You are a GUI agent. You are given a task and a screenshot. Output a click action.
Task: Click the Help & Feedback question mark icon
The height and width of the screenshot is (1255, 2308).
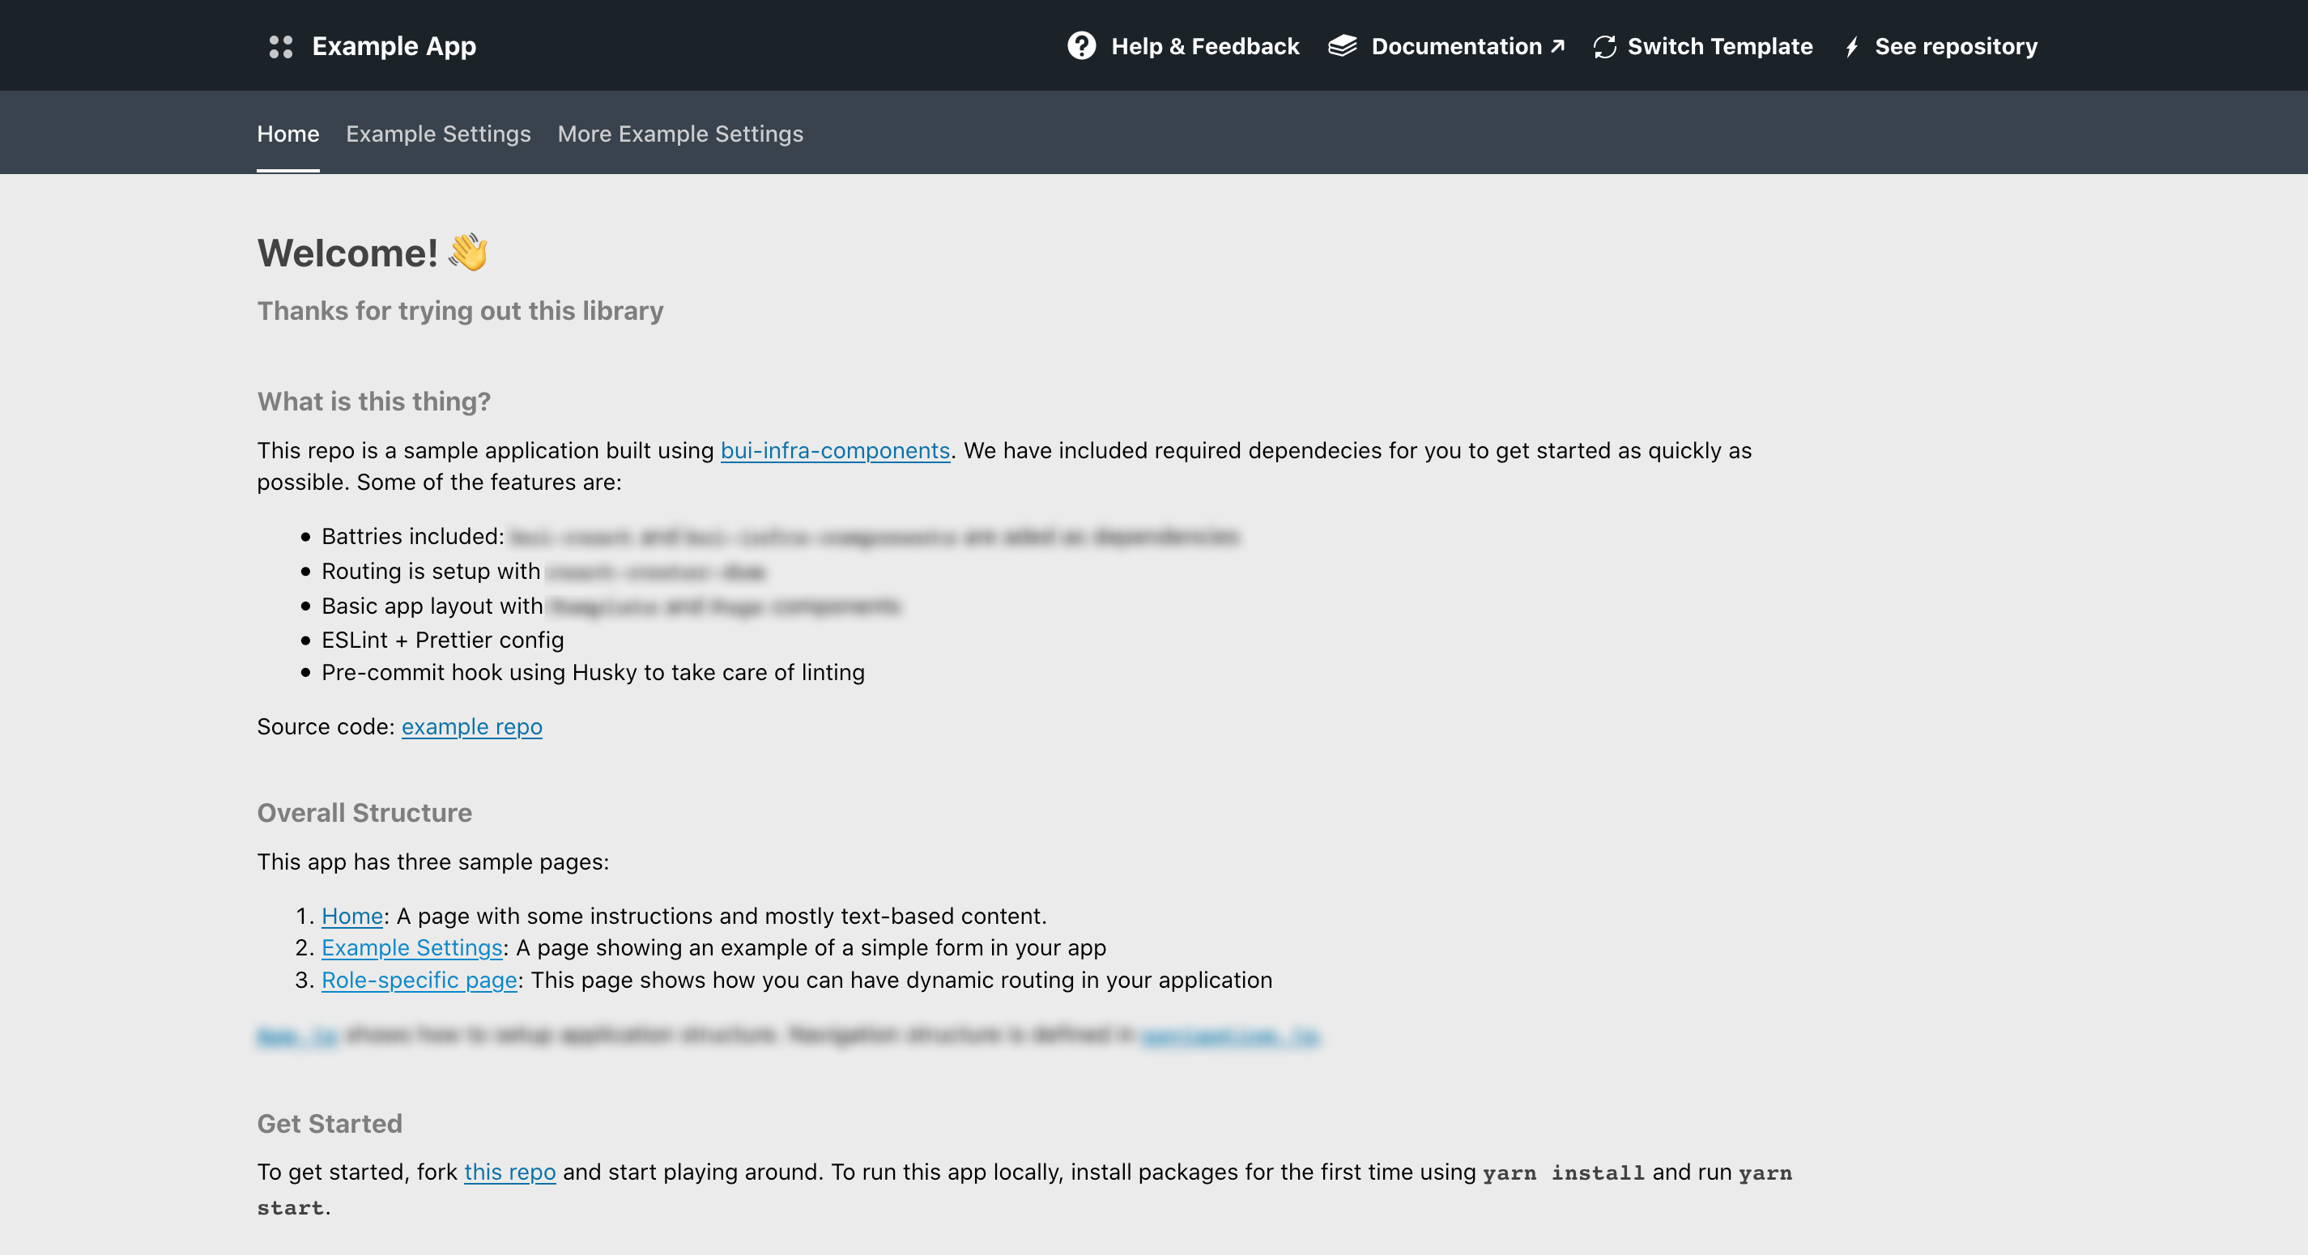pos(1084,46)
